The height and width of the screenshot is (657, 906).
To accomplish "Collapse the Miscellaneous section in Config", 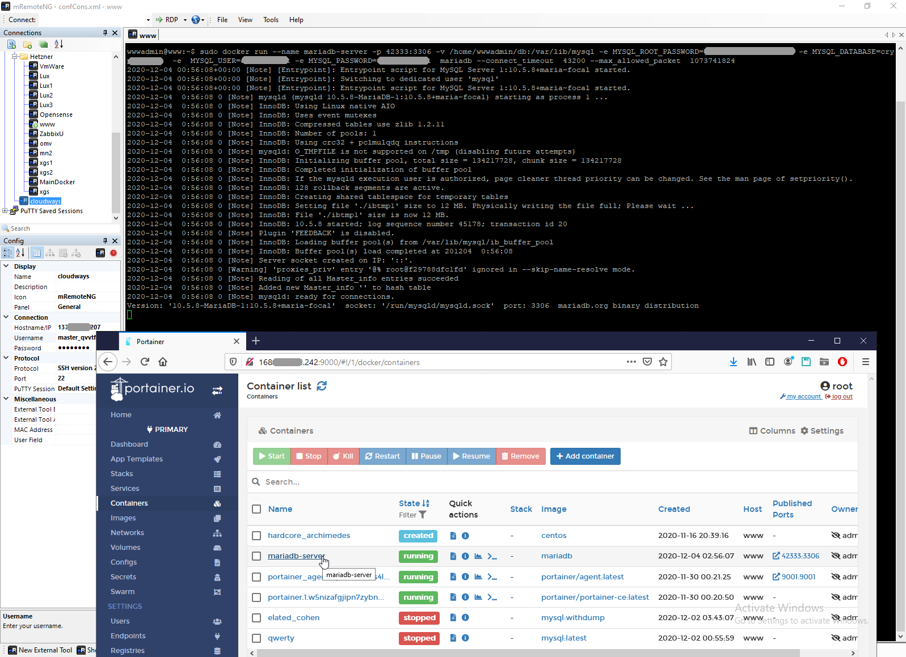I will [6, 399].
